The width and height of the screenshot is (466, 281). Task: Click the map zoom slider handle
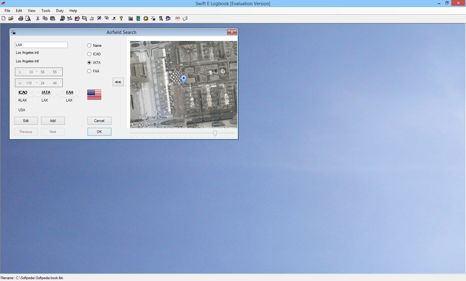pos(215,133)
